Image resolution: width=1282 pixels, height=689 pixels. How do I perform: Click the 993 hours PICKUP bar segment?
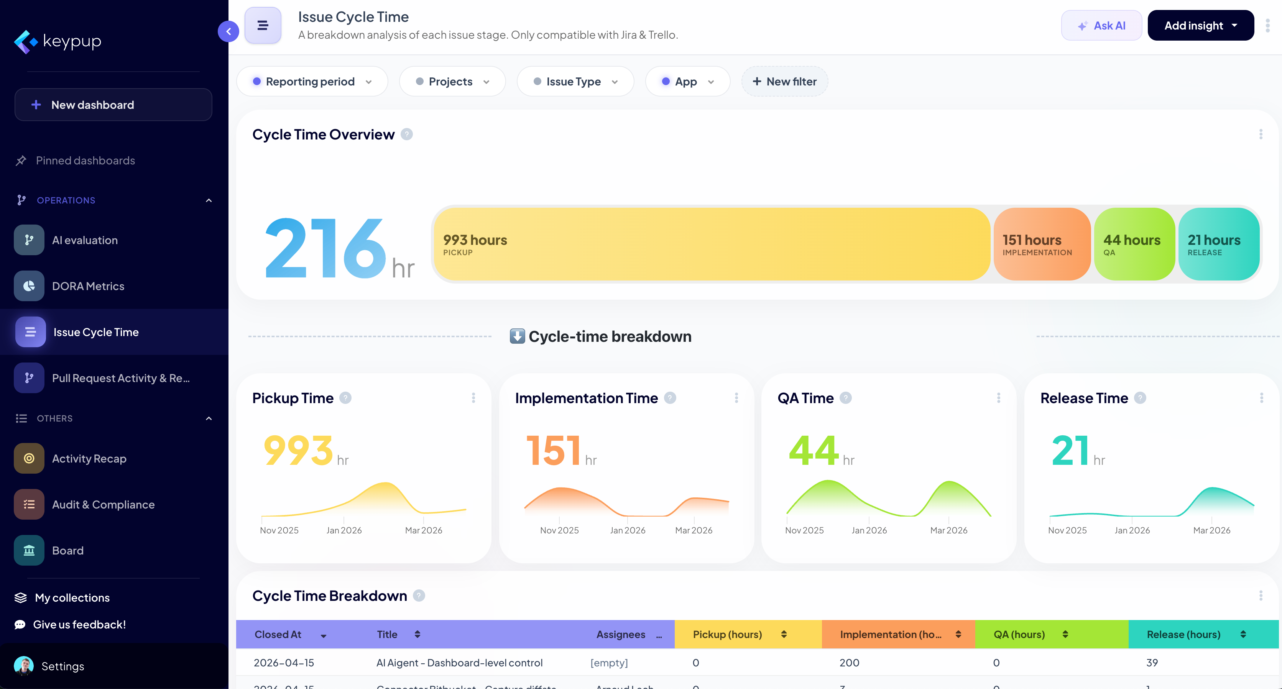(x=712, y=244)
